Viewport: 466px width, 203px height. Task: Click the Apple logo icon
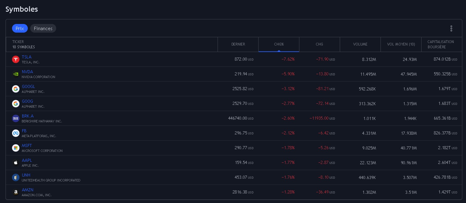tap(16, 163)
